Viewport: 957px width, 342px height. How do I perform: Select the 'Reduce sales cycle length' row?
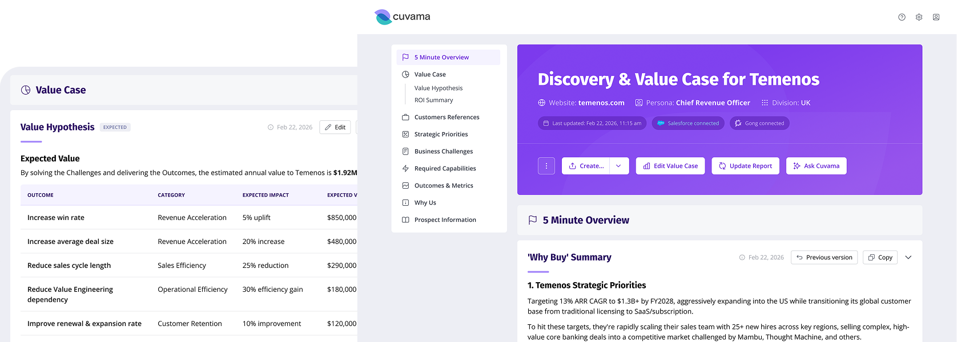[189, 265]
